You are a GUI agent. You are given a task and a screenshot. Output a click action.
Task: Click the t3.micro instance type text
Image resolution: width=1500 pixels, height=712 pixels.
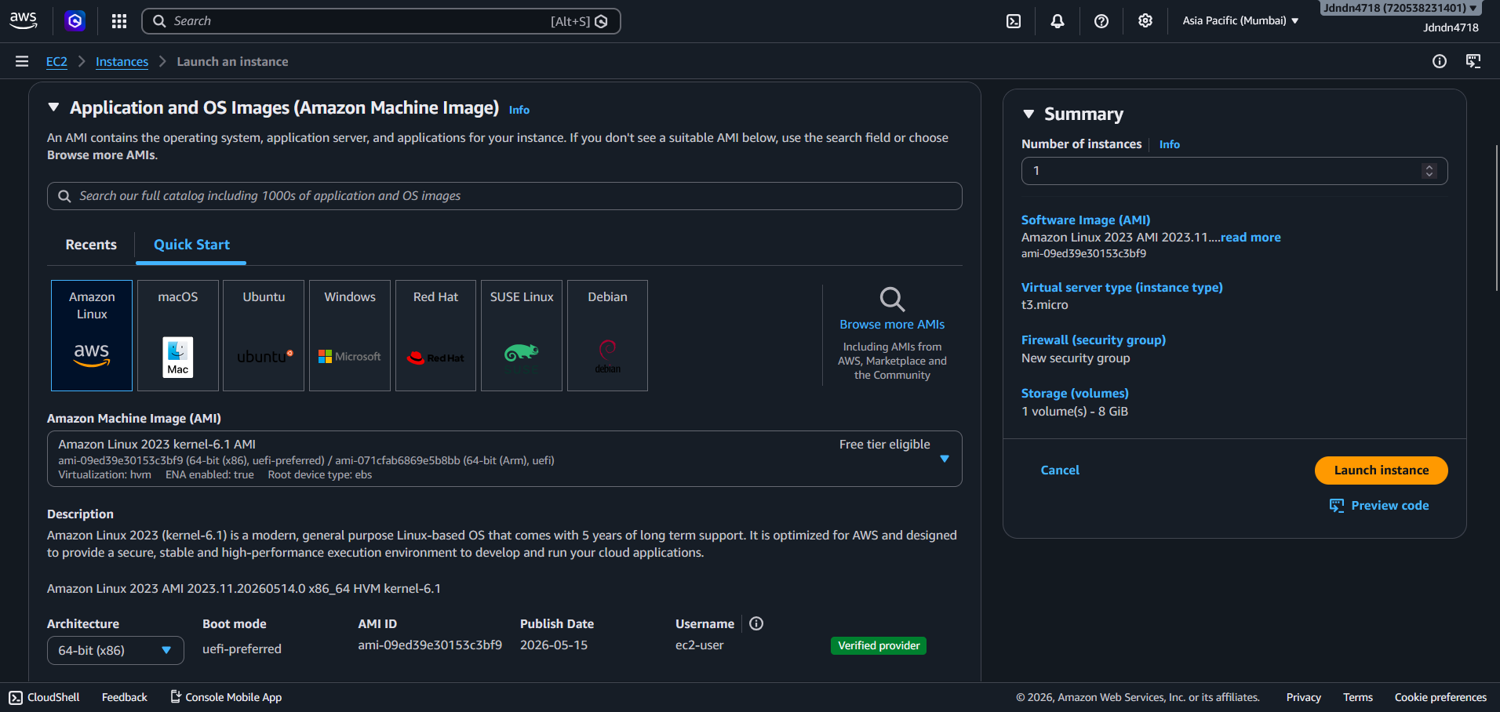click(1045, 305)
